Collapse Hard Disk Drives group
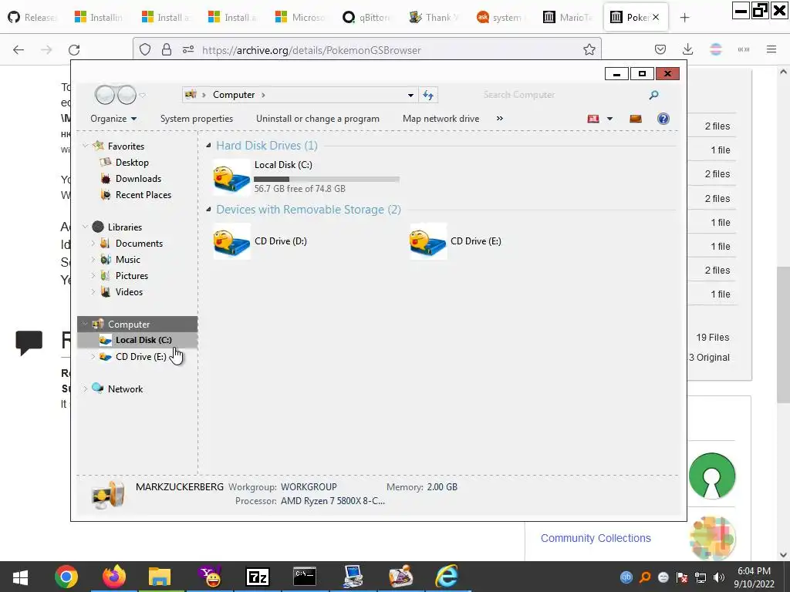790x592 pixels. 208,146
